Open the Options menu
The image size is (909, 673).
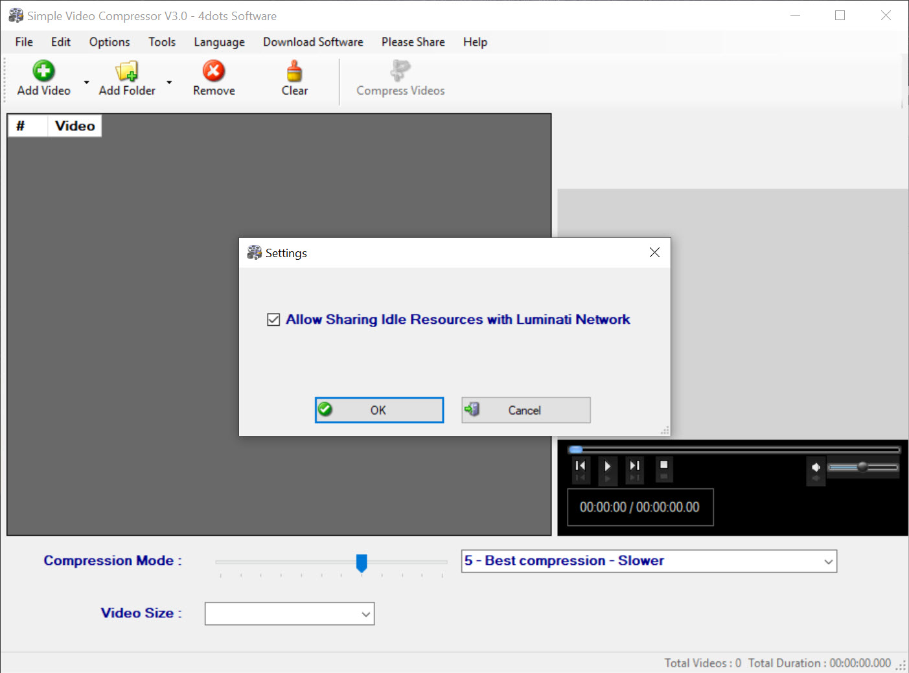point(109,42)
